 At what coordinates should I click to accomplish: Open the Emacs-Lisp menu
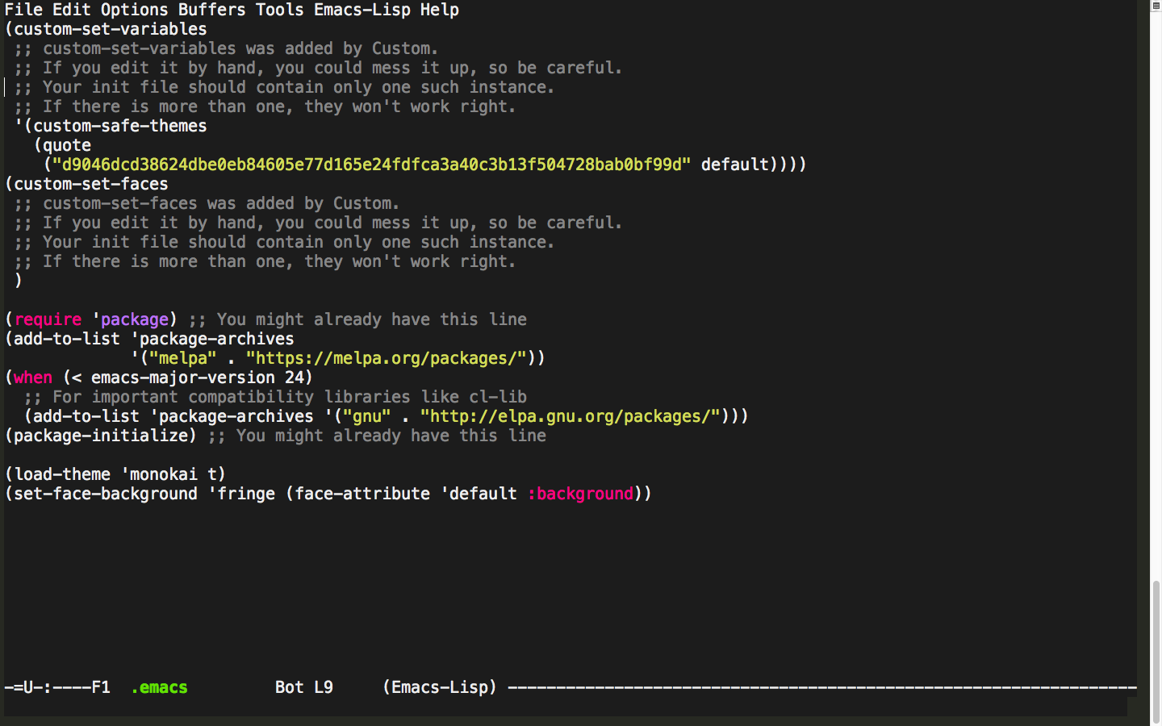(362, 10)
